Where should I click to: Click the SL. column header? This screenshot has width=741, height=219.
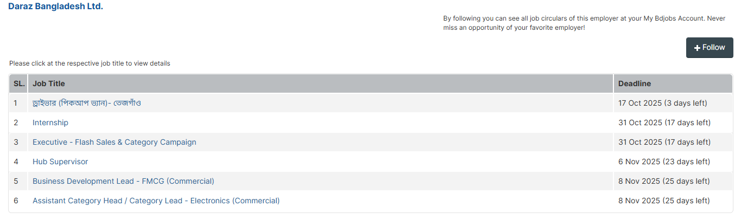tap(19, 83)
